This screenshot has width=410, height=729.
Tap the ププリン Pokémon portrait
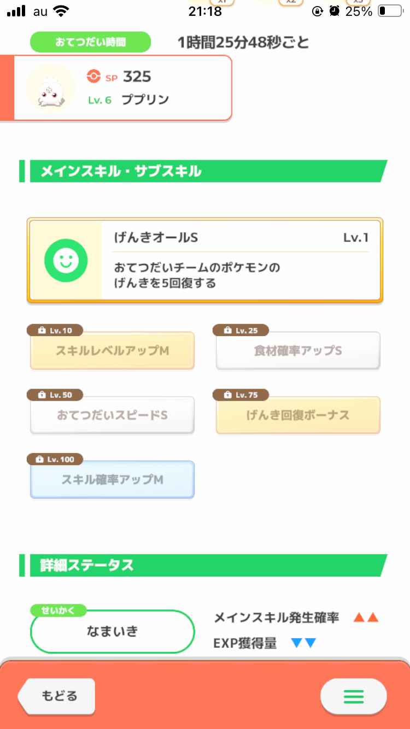(x=50, y=87)
